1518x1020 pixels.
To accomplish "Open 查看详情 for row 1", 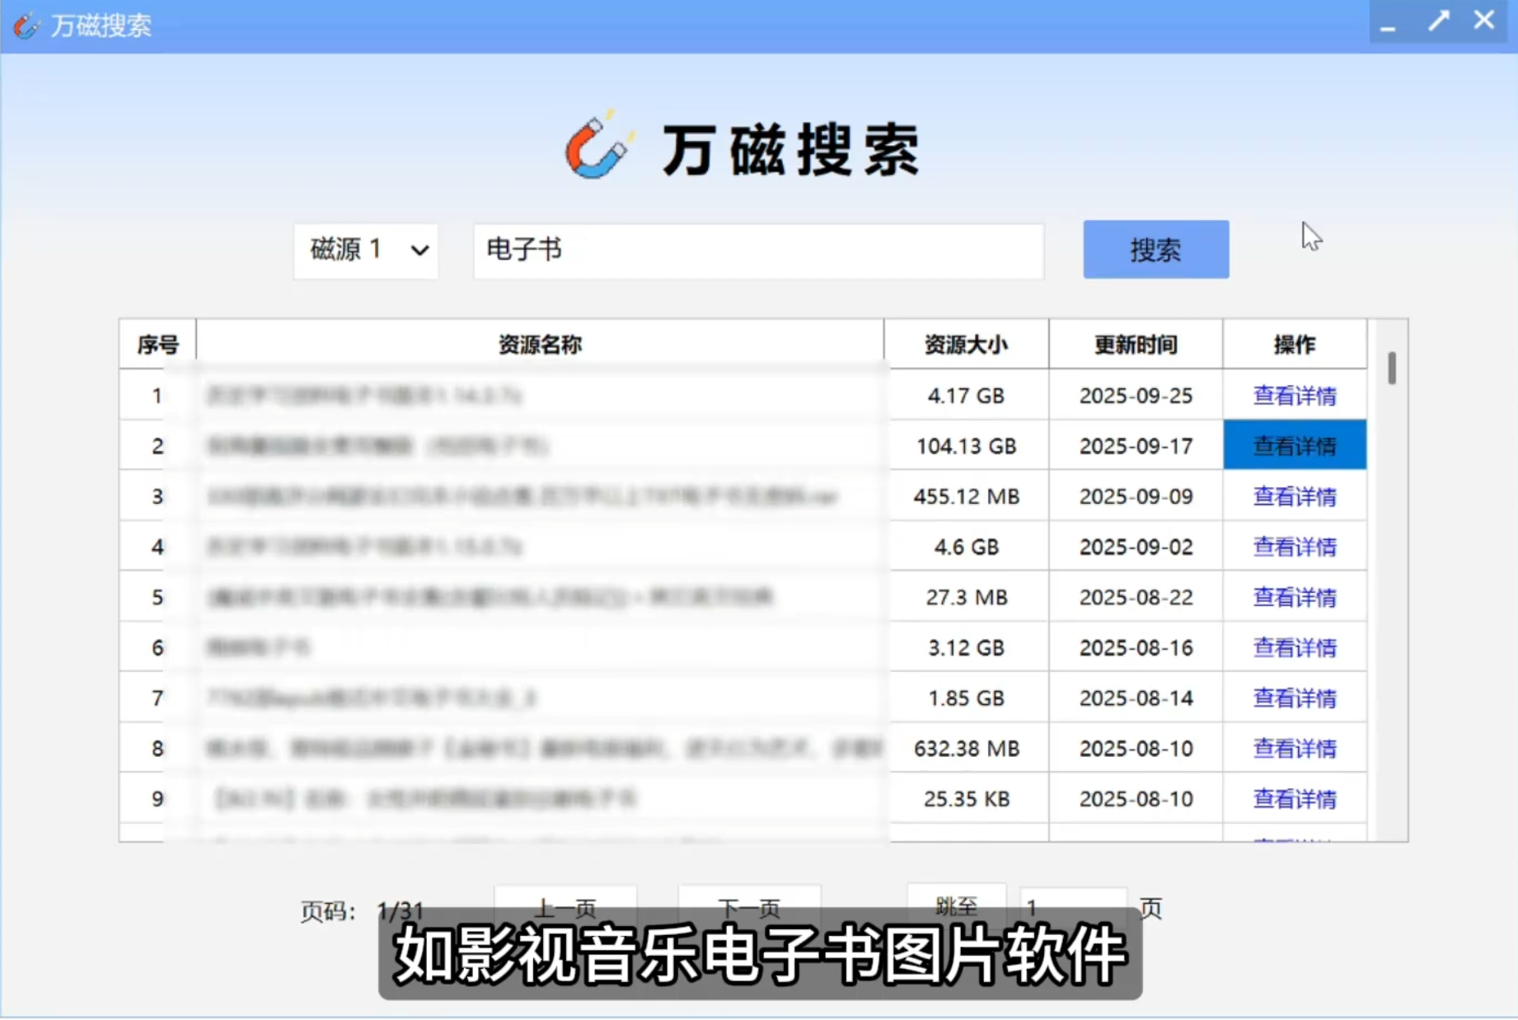I will 1294,396.
